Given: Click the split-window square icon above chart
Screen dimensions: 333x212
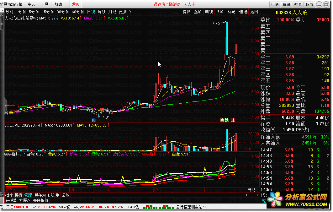Looking at the screenshot, I should coord(241,19).
